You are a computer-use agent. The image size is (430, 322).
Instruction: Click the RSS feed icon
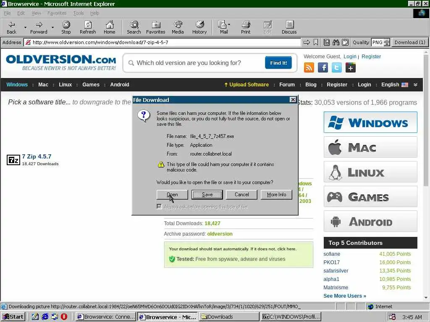[x=309, y=68]
